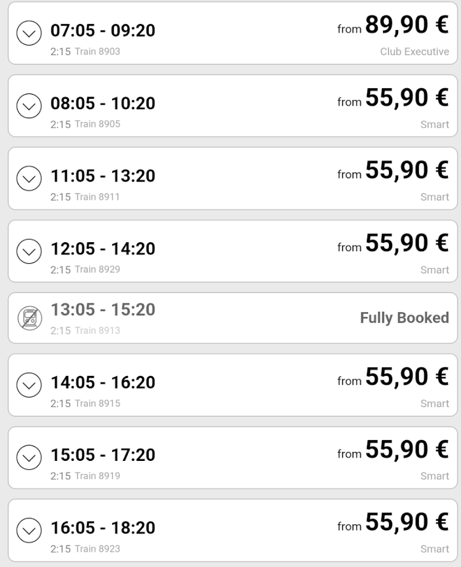Click the Fully Booked label

coord(404,318)
